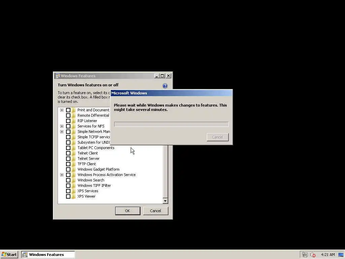The width and height of the screenshot is (345, 259).
Task: Enable the Telnet Client checkbox
Action: pyautogui.click(x=68, y=153)
